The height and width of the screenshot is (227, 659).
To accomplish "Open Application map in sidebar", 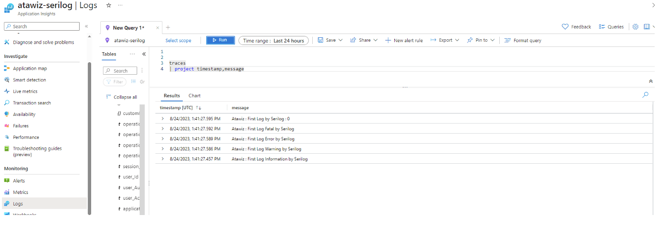I will coord(30,68).
